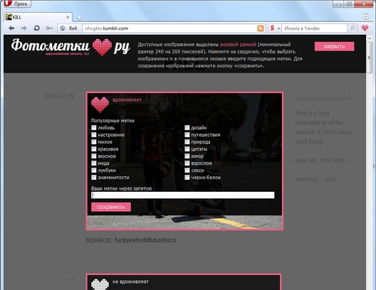This screenshot has height=290, width=376.
Task: Check the настроение tag checkbox
Action: click(x=94, y=135)
